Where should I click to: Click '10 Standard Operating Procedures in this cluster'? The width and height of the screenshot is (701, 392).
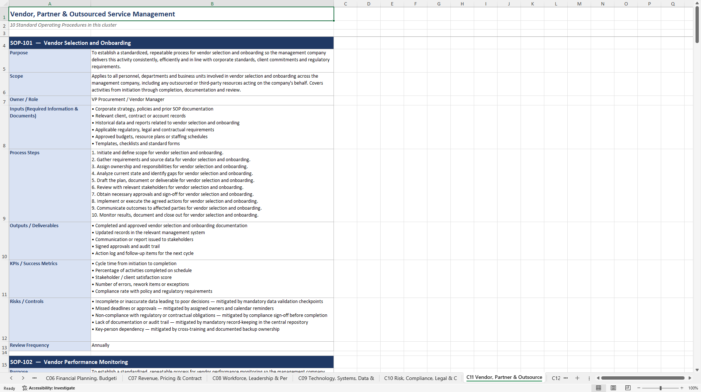click(x=63, y=25)
